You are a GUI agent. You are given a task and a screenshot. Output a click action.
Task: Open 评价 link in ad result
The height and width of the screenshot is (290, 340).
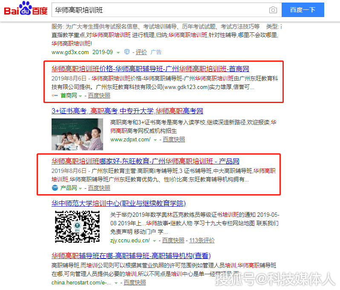click(x=141, y=52)
